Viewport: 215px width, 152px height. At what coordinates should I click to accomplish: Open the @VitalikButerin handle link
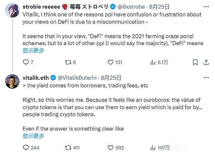(77, 78)
